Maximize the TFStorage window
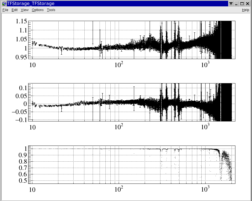Viewport: 252px width, 201px height. tap(242, 4)
